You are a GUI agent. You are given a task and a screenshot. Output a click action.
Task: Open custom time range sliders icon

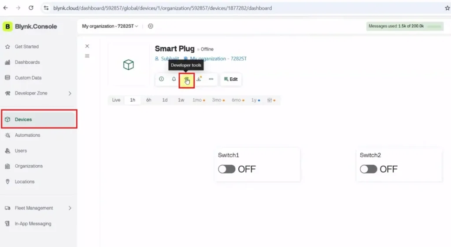click(271, 100)
